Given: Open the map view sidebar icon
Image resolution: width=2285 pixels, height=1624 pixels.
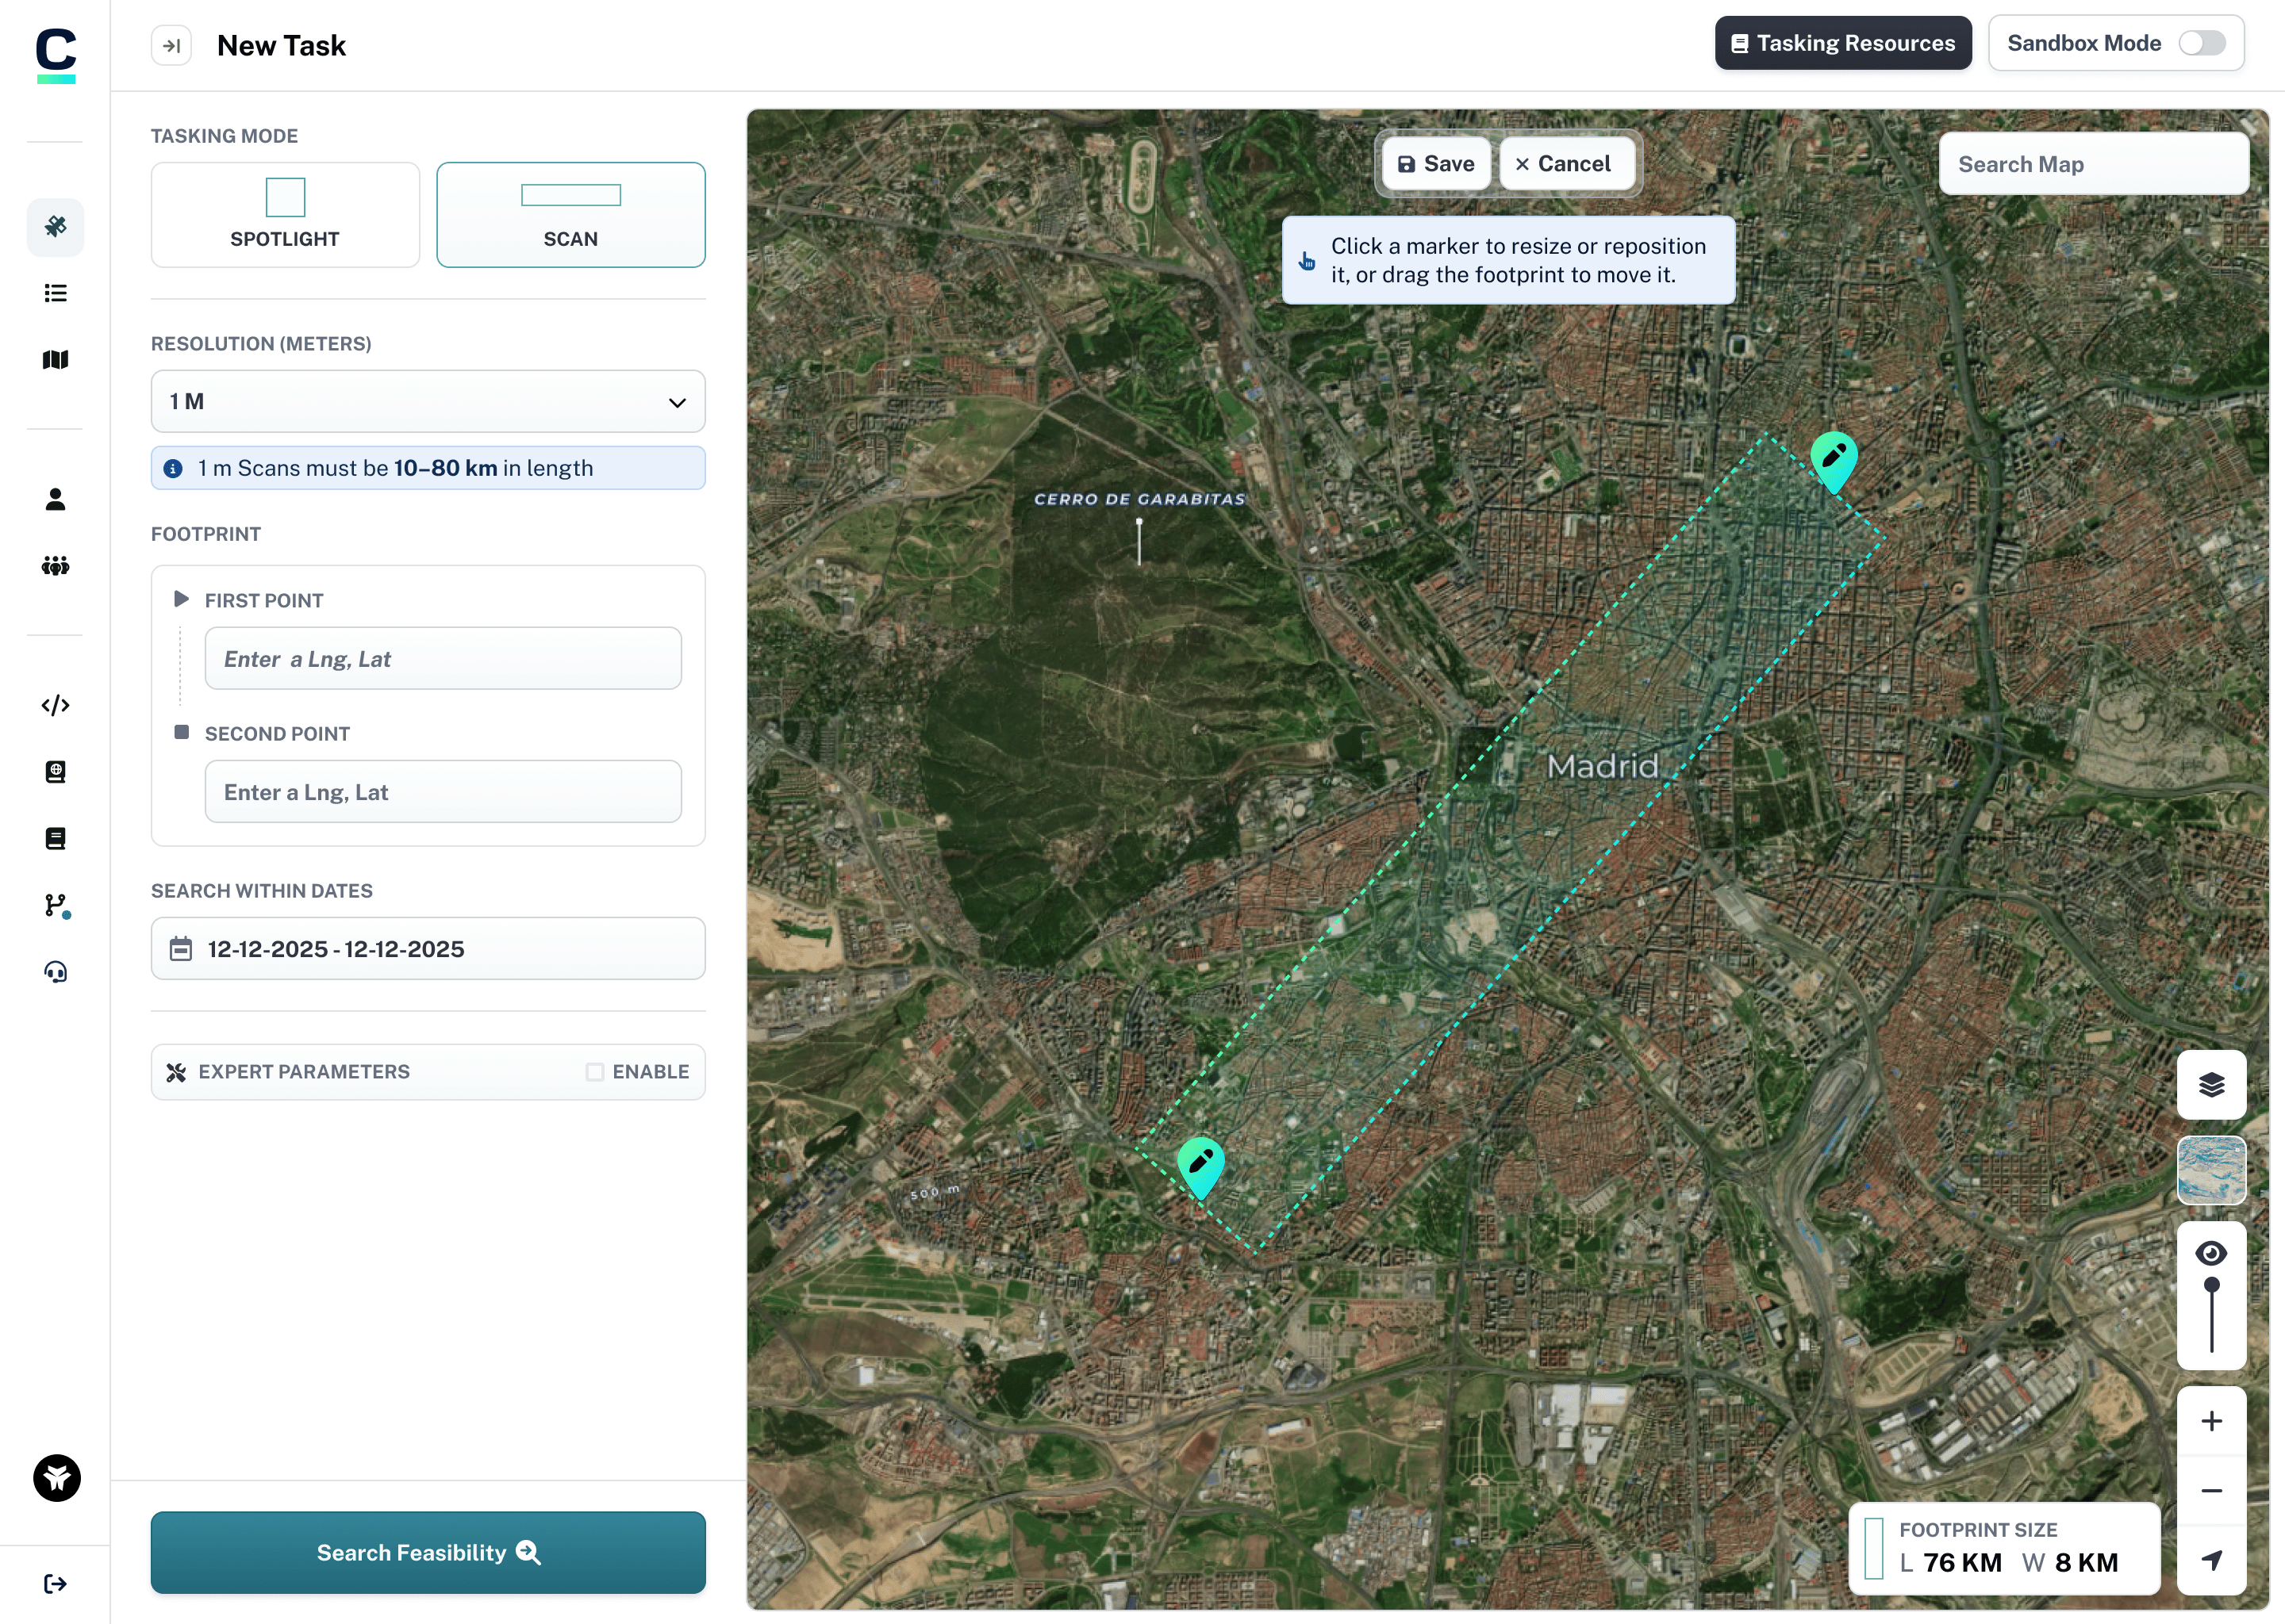Looking at the screenshot, I should tap(55, 360).
